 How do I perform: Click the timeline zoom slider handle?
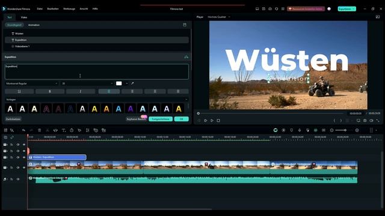pyautogui.click(x=345, y=130)
